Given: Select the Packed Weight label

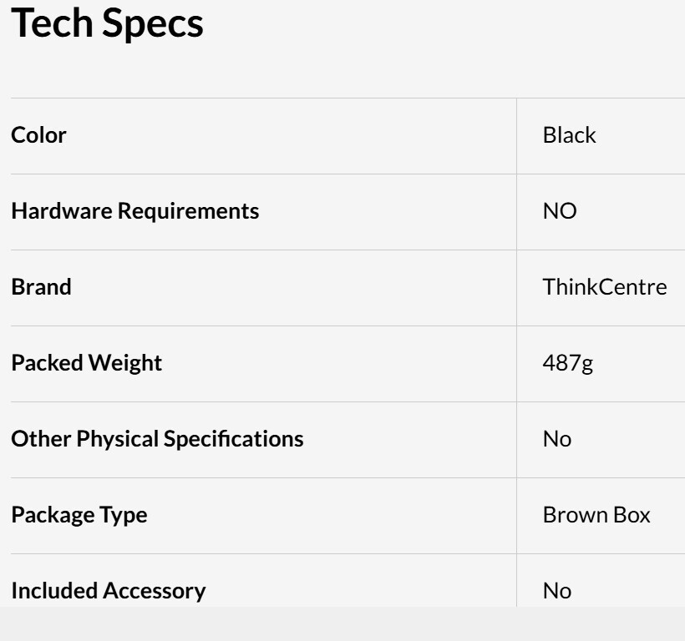Looking at the screenshot, I should pos(87,363).
